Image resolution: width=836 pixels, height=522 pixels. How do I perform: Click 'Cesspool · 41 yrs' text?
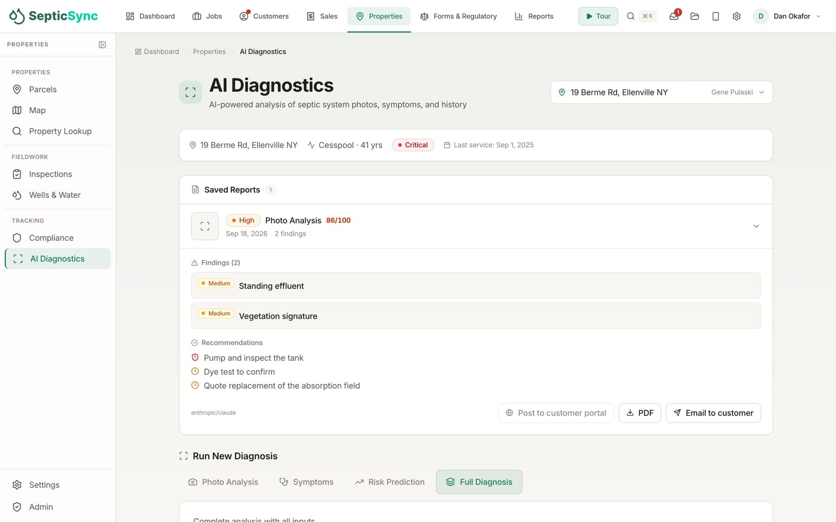[351, 145]
